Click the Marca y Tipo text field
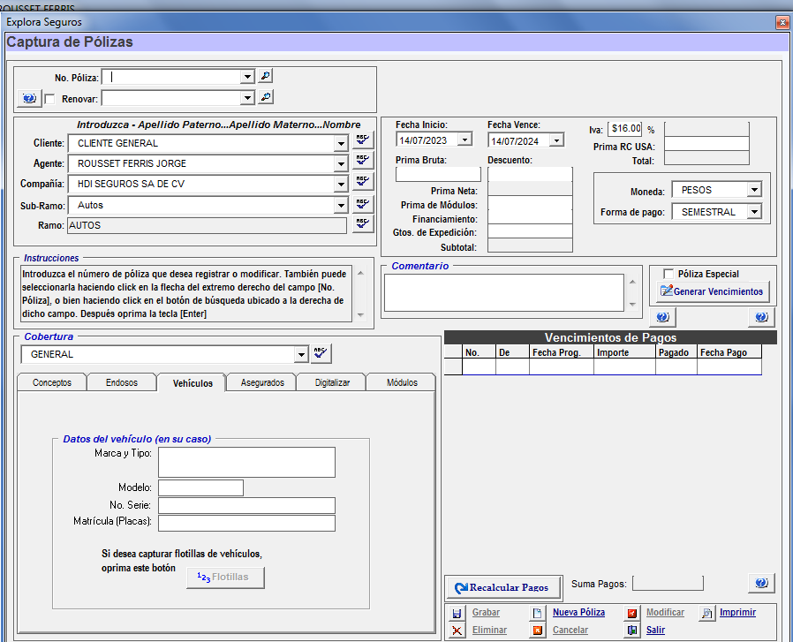The image size is (793, 642). click(246, 462)
